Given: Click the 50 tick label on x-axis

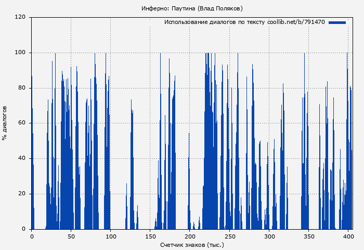Looking at the screenshot, I should click(x=71, y=236).
